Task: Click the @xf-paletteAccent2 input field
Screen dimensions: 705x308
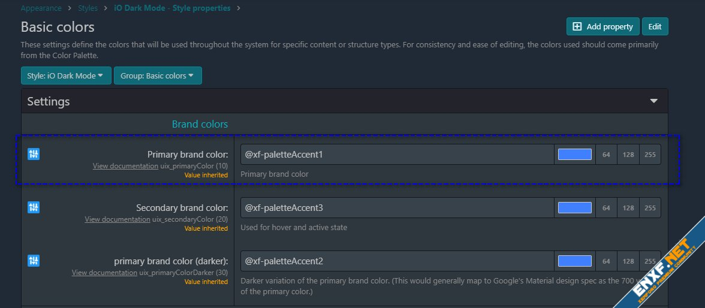Action: click(397, 261)
